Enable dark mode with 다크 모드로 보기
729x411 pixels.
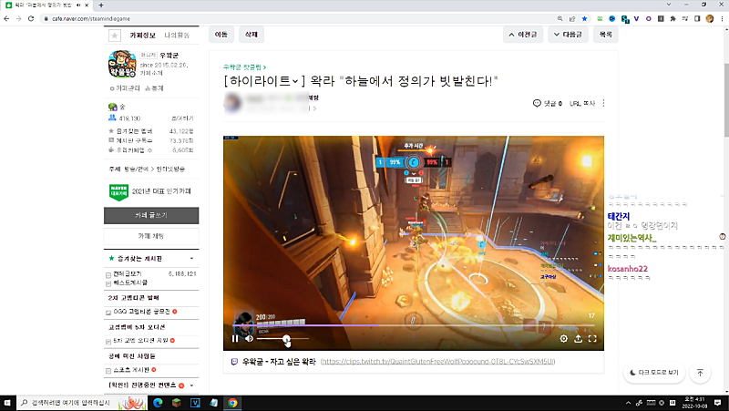click(654, 373)
